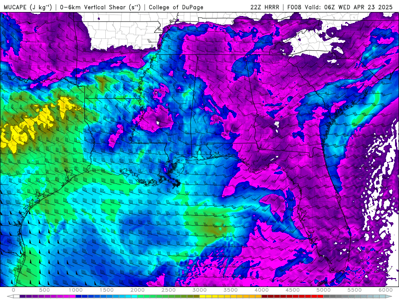Screen dimensions: 399x299
Task: Click the "F008 Valid: 06Z WED APR 23 2025" text
Action: tap(340, 7)
